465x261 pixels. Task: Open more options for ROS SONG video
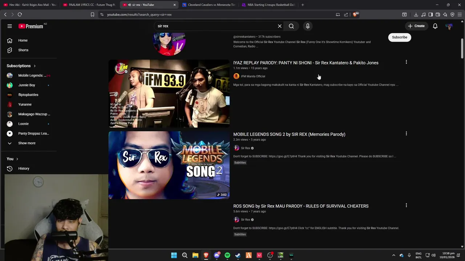coord(406,205)
